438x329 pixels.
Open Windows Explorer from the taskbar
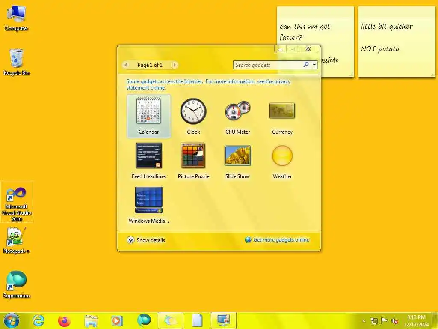[x=91, y=320]
